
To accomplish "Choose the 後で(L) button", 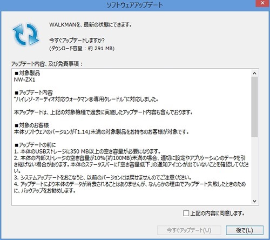I will tap(245, 230).
